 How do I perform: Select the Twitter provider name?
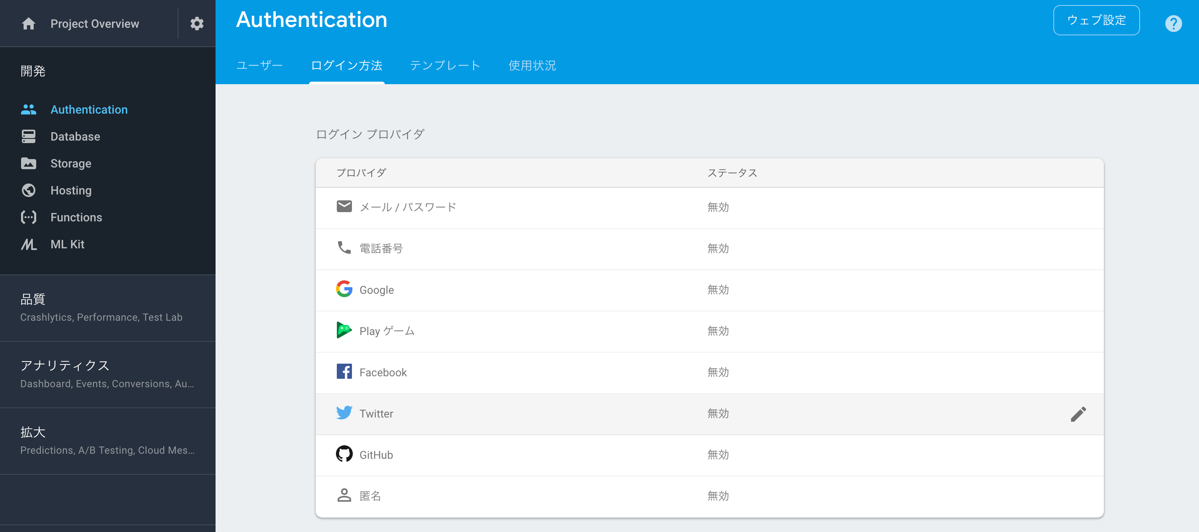coord(376,414)
